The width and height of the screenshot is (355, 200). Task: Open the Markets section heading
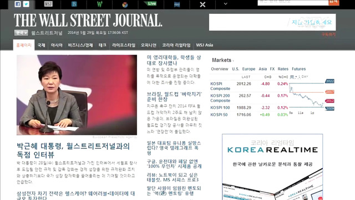point(222,60)
